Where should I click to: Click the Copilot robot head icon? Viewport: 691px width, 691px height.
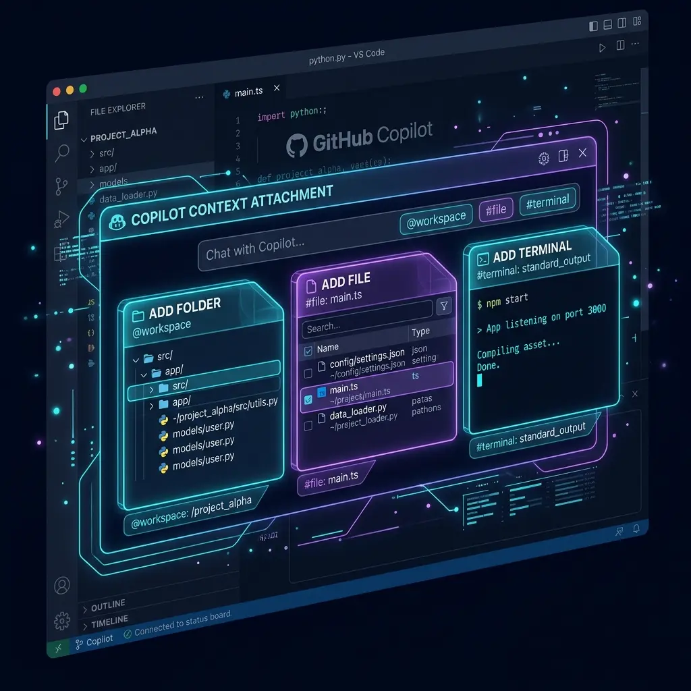coord(117,222)
